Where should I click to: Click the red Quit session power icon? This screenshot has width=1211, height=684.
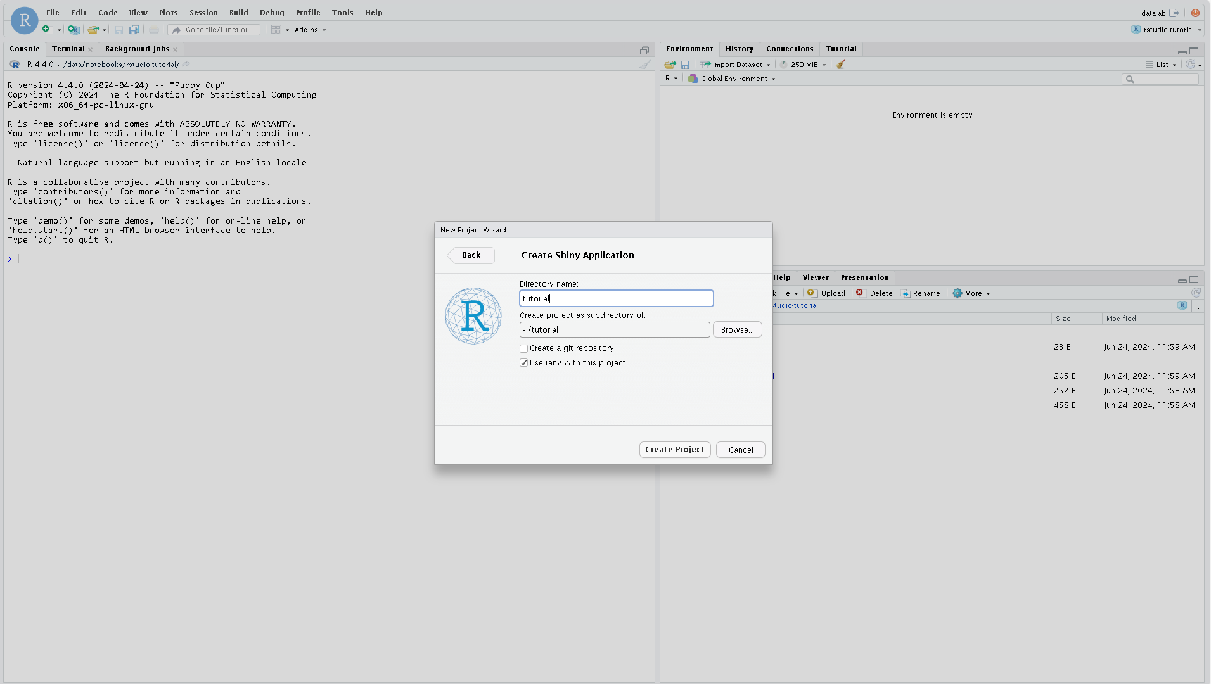coord(1195,13)
